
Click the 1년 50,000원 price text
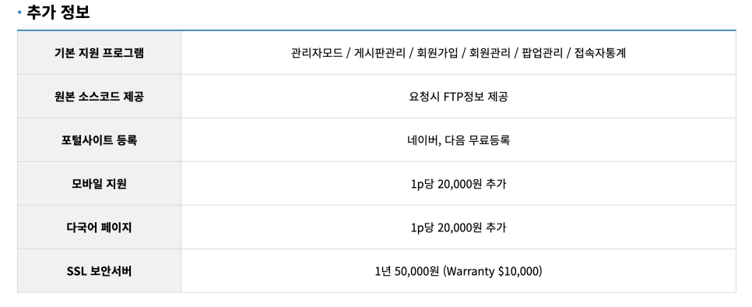coord(406,271)
